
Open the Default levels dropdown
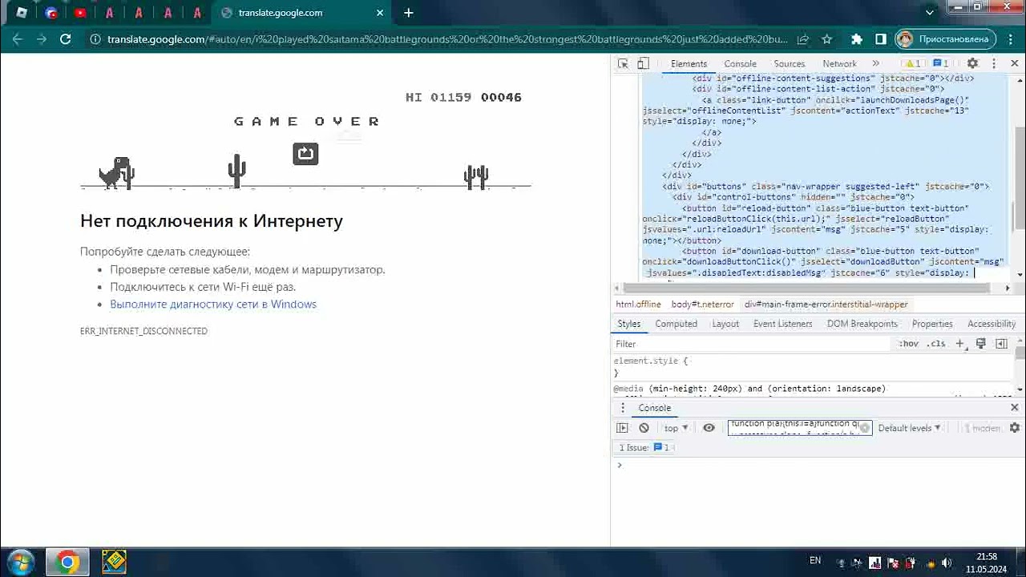pos(909,428)
